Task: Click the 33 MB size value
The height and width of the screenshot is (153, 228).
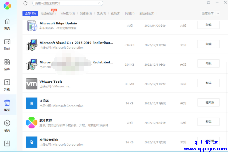Action: (x=129, y=84)
